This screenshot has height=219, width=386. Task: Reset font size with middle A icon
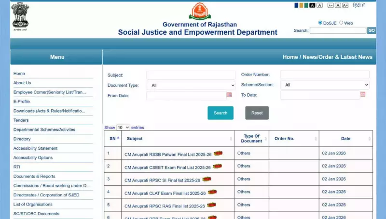[338, 5]
